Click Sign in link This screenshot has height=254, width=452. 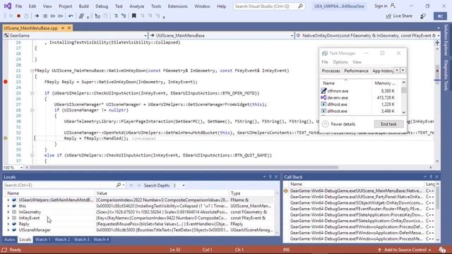coord(381,6)
